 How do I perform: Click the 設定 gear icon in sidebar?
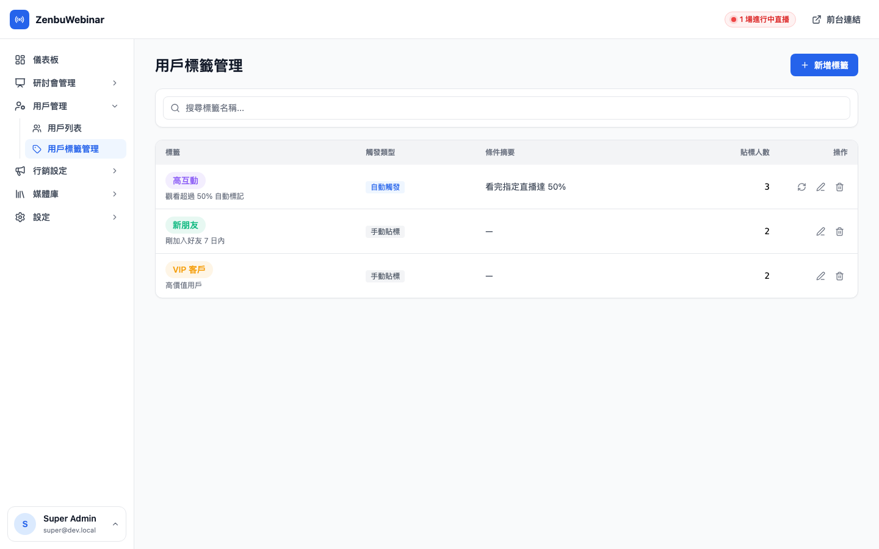[20, 217]
